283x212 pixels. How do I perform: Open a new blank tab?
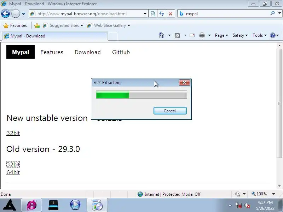pyautogui.click(x=113, y=36)
